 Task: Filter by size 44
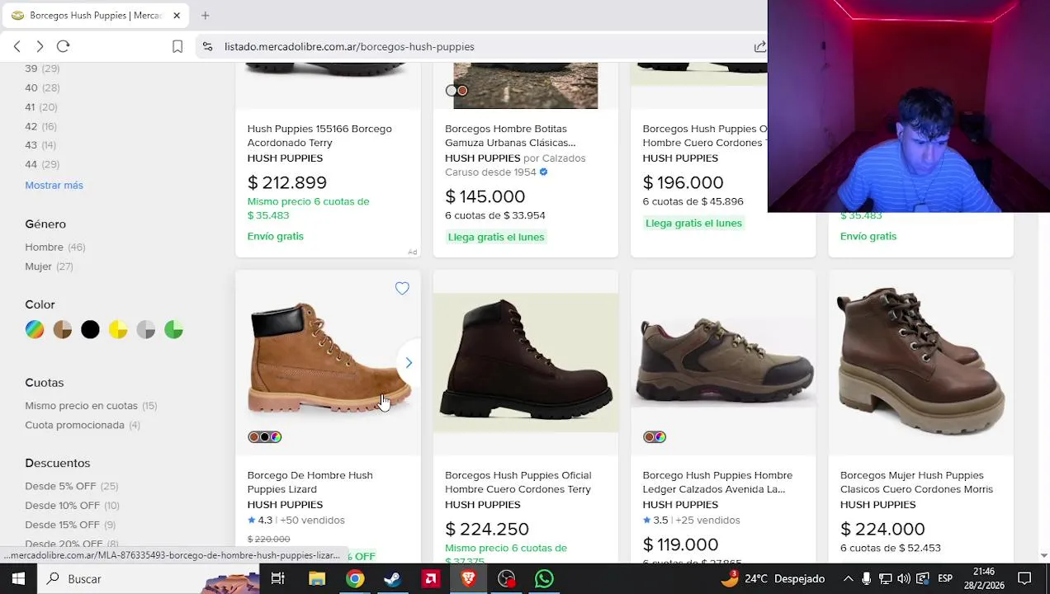click(42, 164)
